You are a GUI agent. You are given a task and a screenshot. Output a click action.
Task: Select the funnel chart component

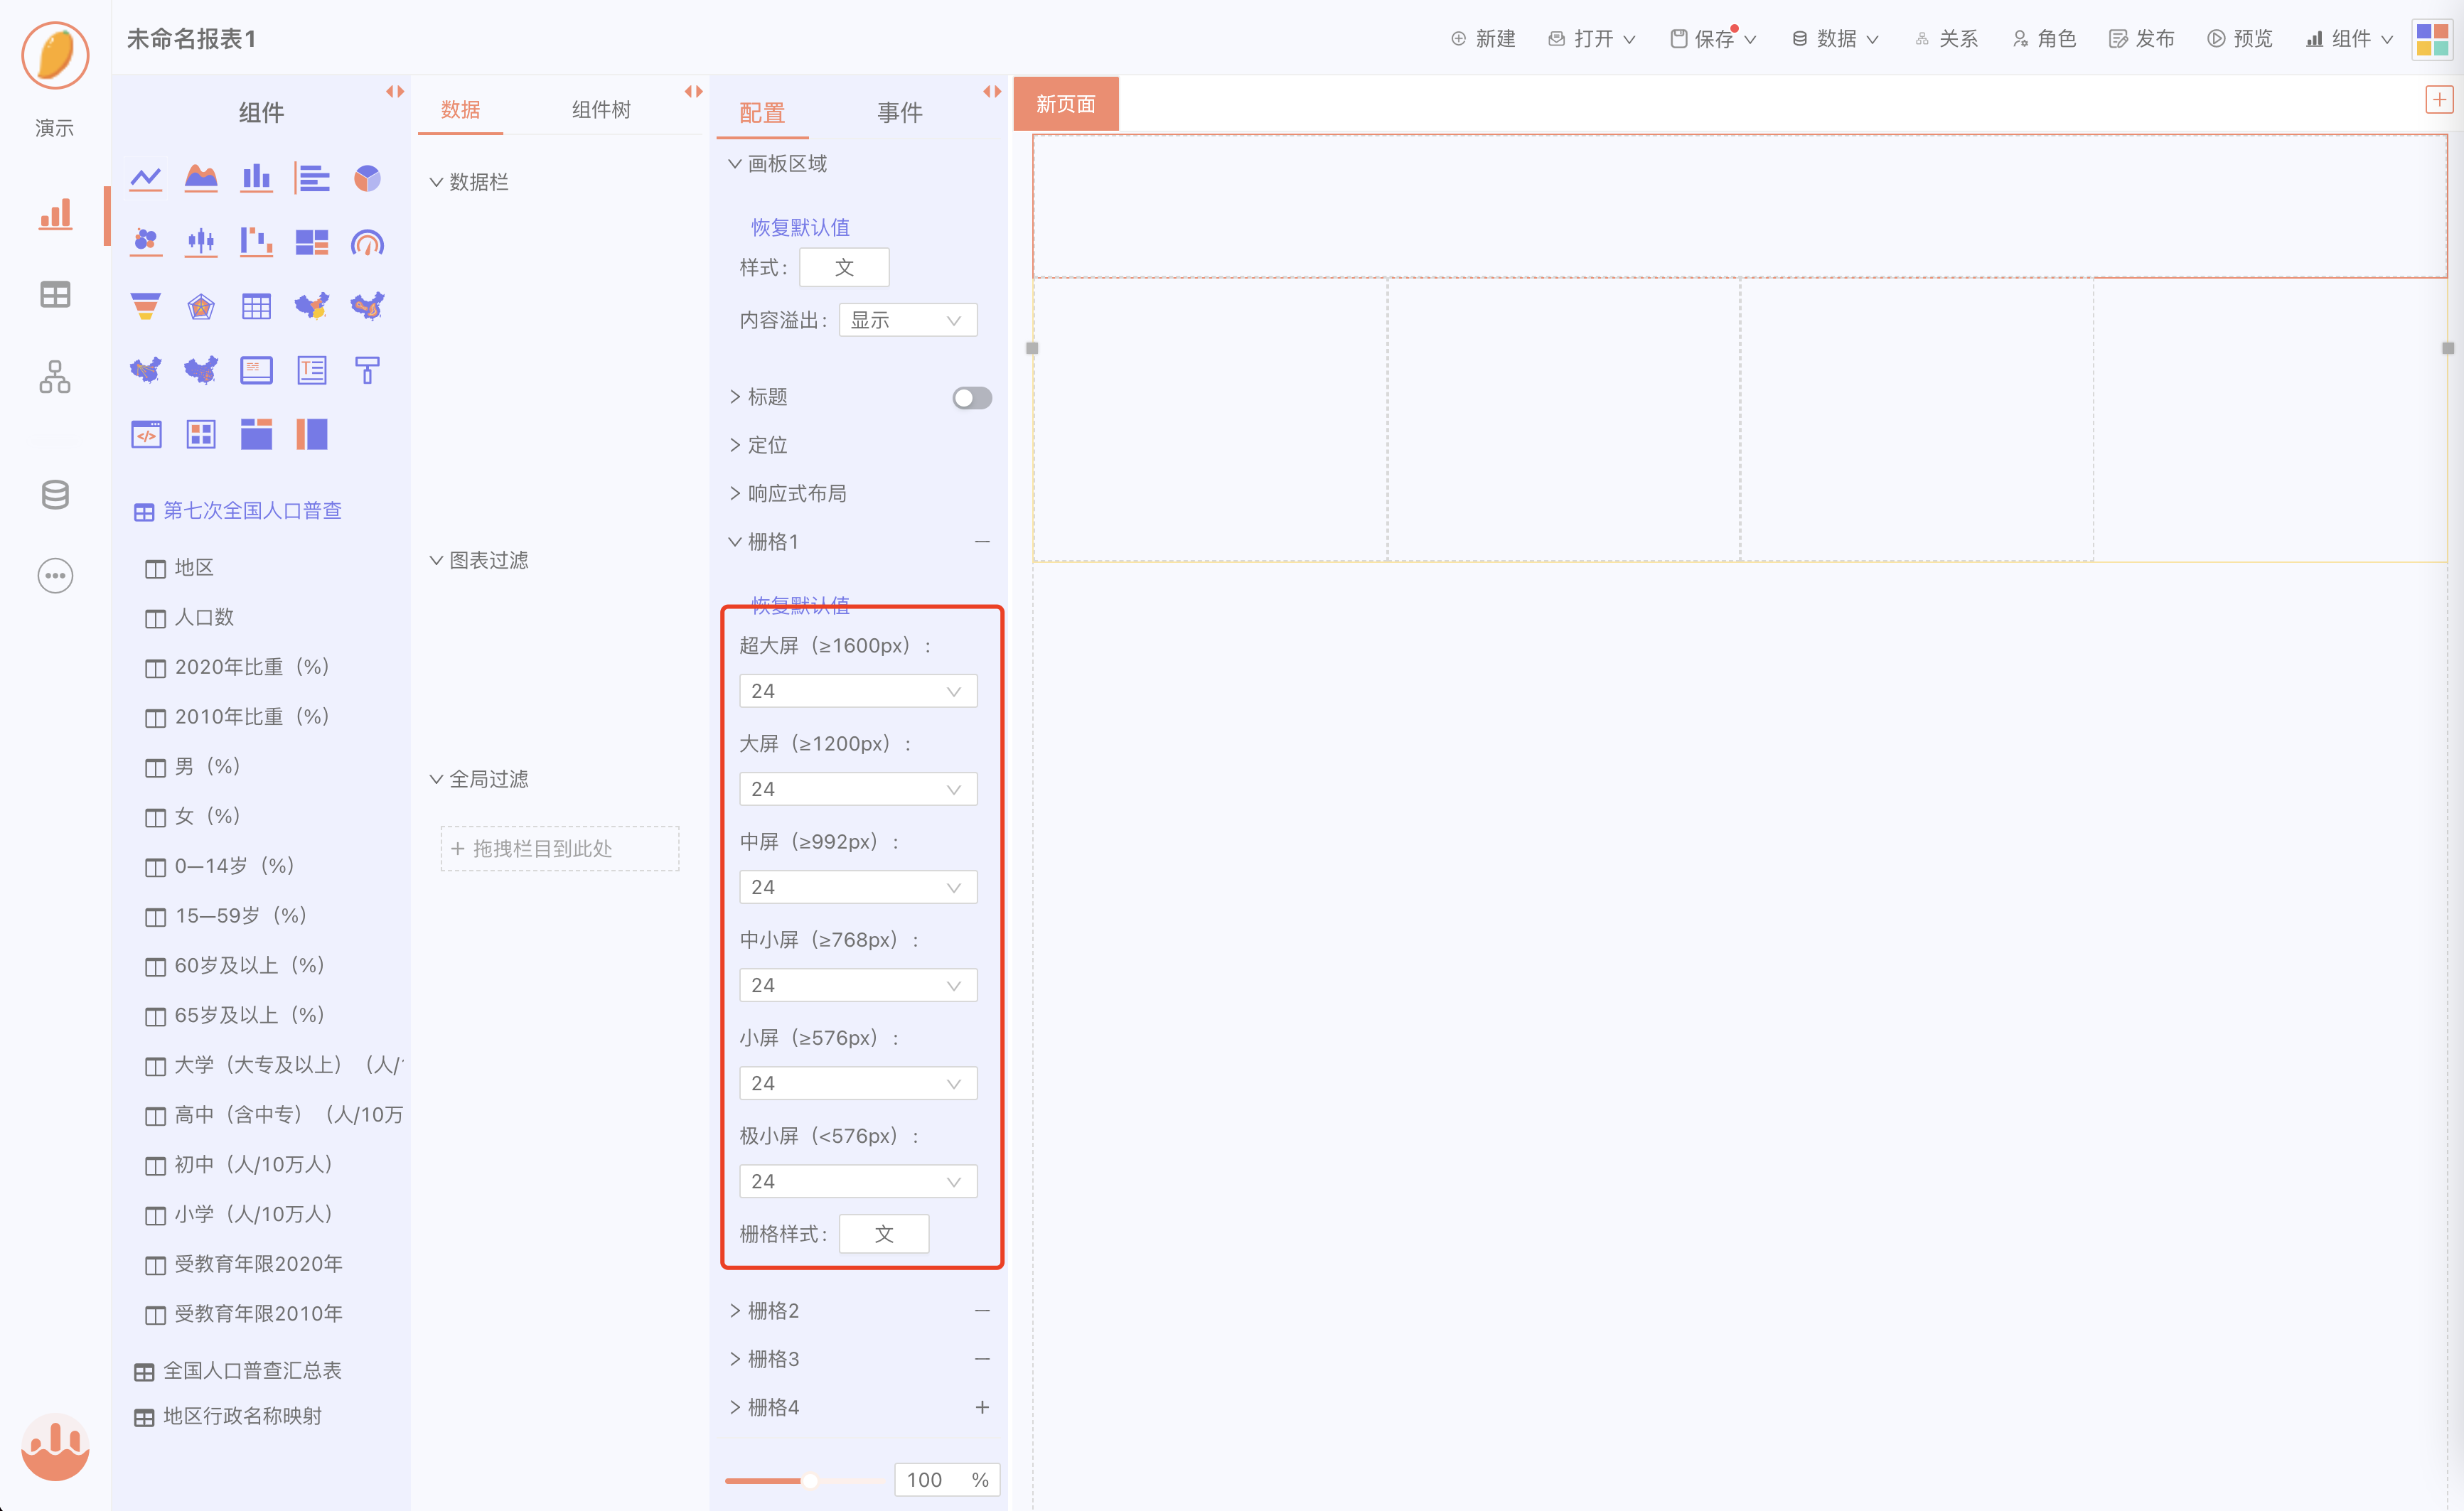(146, 306)
